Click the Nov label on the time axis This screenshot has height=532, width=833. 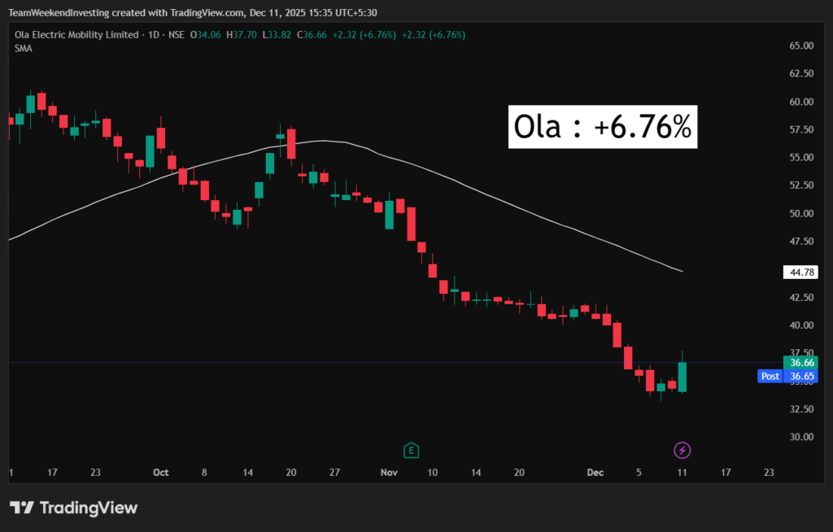[389, 473]
